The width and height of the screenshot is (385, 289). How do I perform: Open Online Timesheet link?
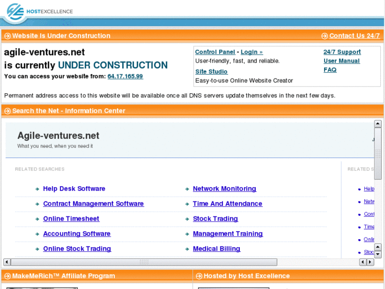[x=71, y=218]
